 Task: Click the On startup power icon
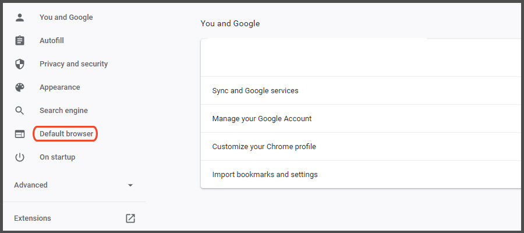tap(20, 157)
